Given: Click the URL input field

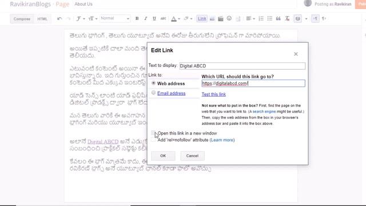Looking at the screenshot, I should pos(253,84).
